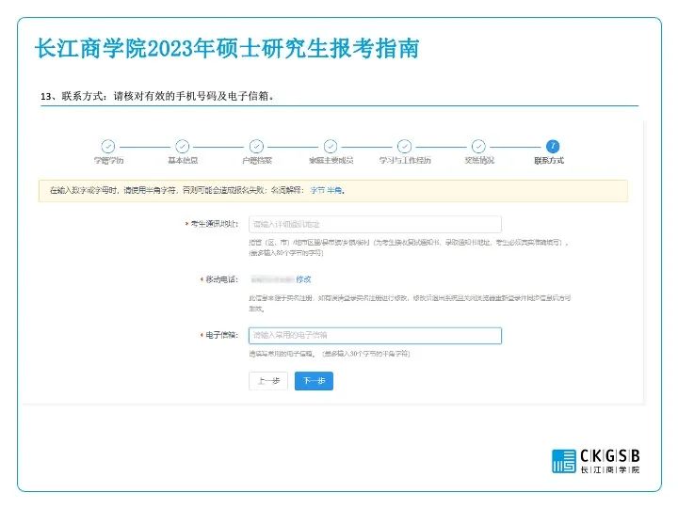Click the 电子信箱 field label
678x508 pixels.
pos(221,335)
